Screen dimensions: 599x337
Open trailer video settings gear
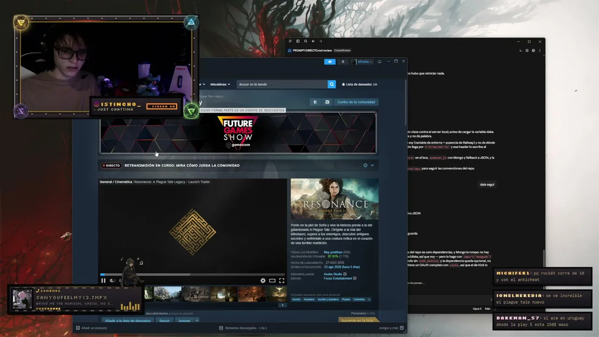click(263, 281)
